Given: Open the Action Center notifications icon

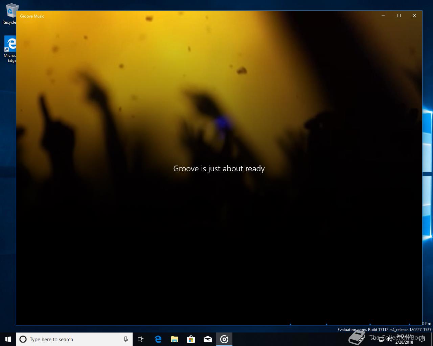Looking at the screenshot, I should [x=422, y=339].
